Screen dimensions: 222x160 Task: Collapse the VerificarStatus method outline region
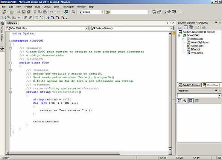[x=11, y=92]
